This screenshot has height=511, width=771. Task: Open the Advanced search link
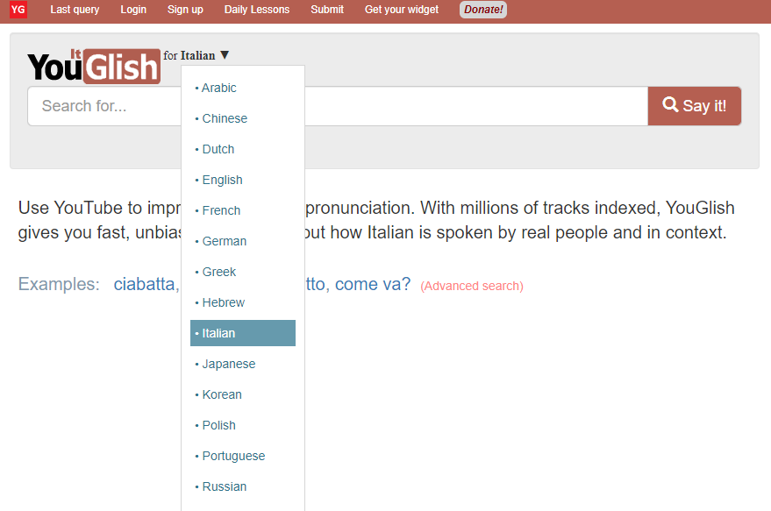point(472,286)
